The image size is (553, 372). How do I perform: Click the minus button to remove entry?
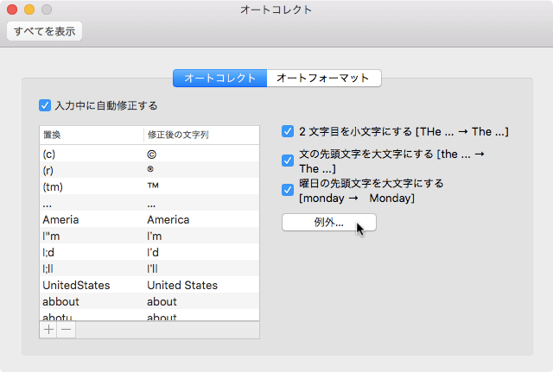[67, 330]
